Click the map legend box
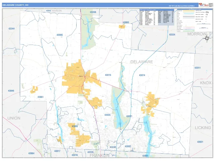 pyautogui.click(x=194, y=20)
